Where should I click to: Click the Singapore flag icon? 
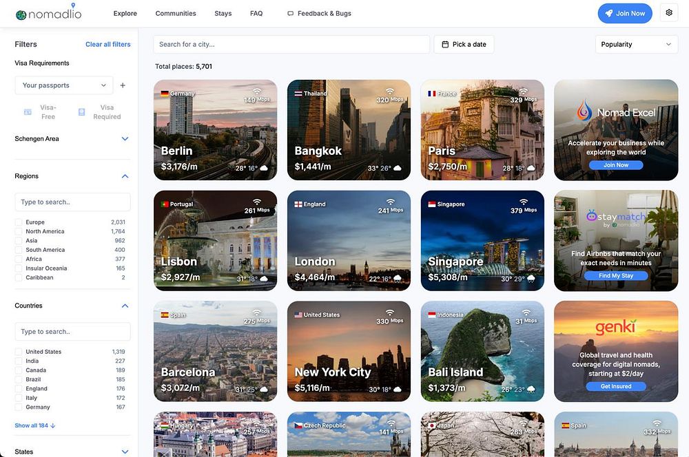click(x=432, y=204)
